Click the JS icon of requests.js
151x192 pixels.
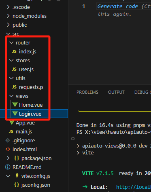click(x=14, y=87)
